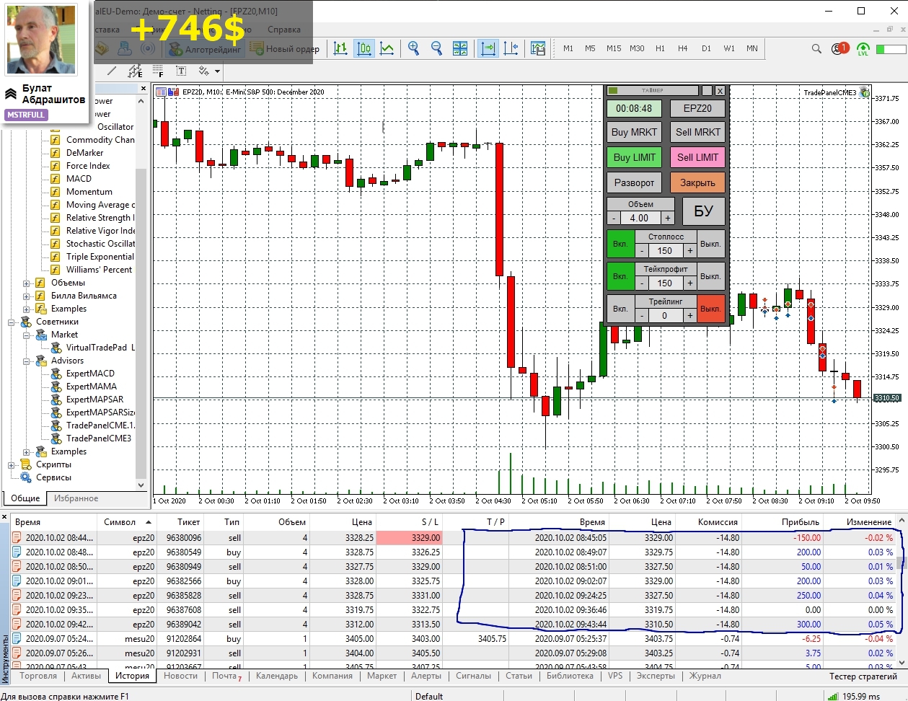The image size is (908, 701).
Task: Select the MACD indicator
Action: click(x=79, y=179)
